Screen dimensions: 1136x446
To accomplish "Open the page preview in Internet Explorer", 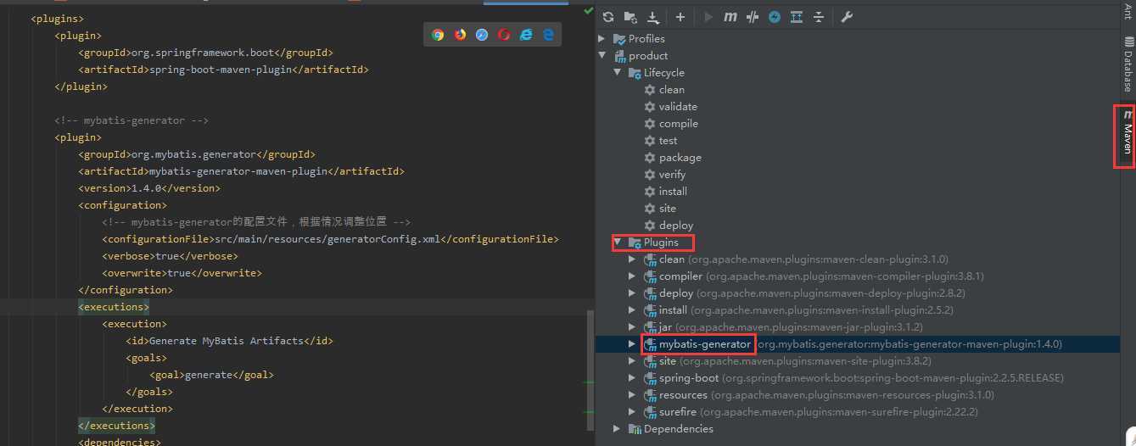I will pyautogui.click(x=526, y=35).
